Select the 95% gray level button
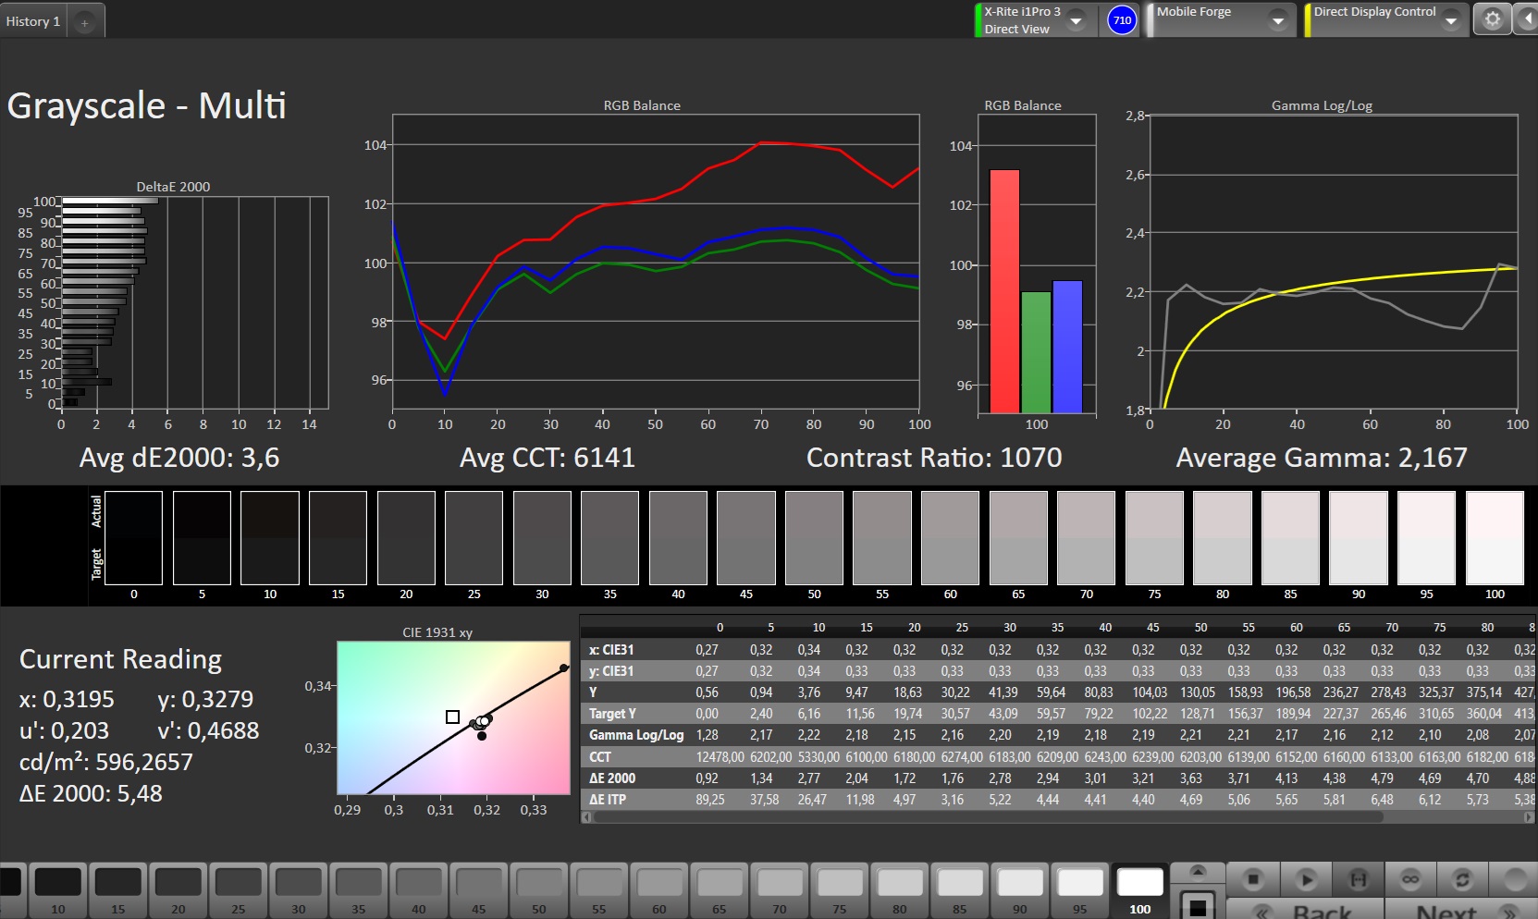The width and height of the screenshot is (1538, 919). pyautogui.click(x=1080, y=890)
